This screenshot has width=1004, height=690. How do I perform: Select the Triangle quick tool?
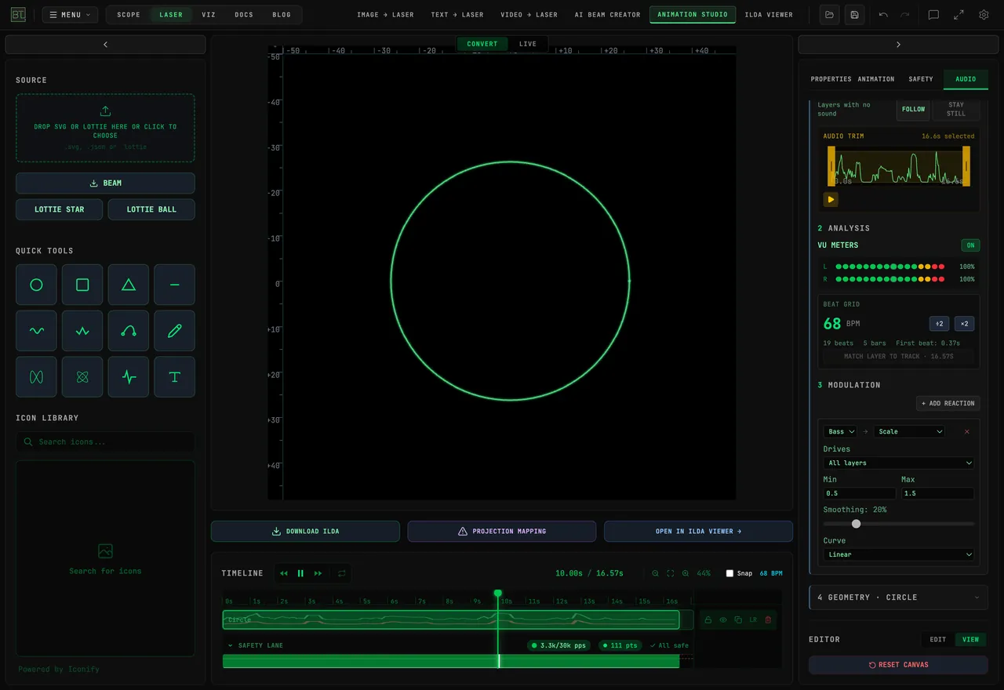129,285
